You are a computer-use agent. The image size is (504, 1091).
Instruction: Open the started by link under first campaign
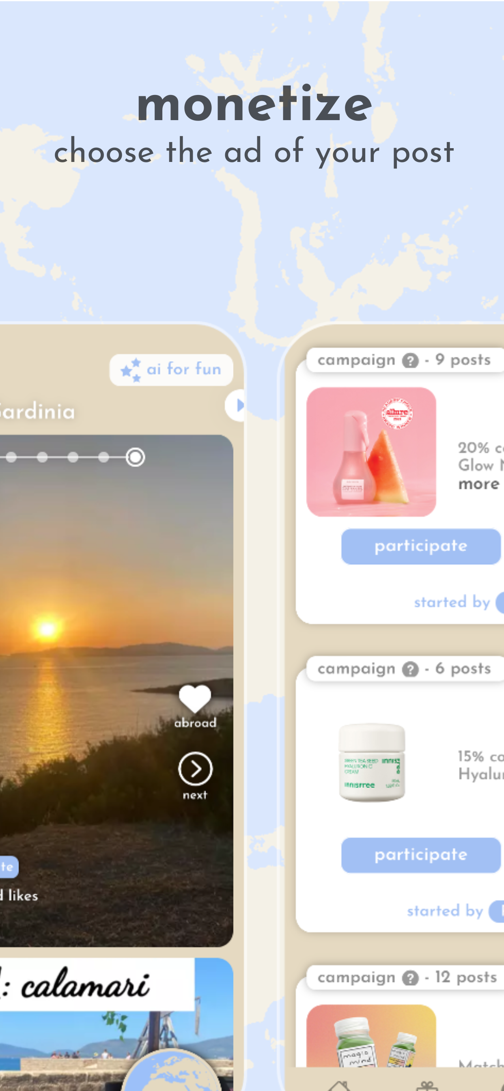(452, 602)
